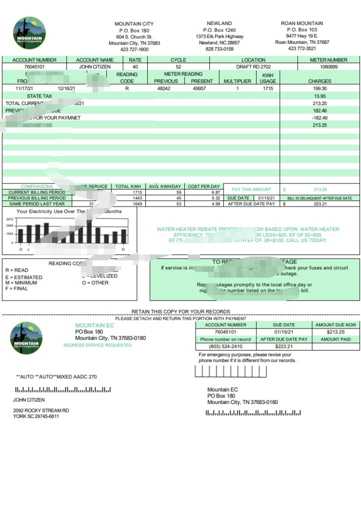361x512 pixels.
Task: Click the M = MINIMUM legend entry
Action: click(x=21, y=283)
